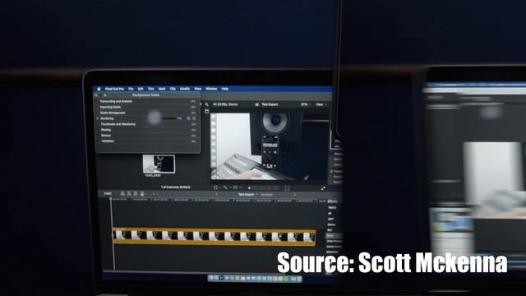Open the Transform tool dropdown under viewer
526x296 pixels.
tap(216, 187)
